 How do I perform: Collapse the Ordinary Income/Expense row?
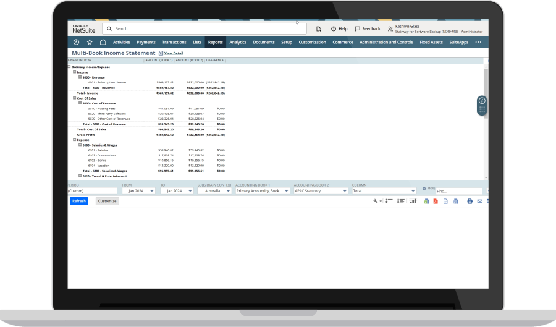pos(69,66)
